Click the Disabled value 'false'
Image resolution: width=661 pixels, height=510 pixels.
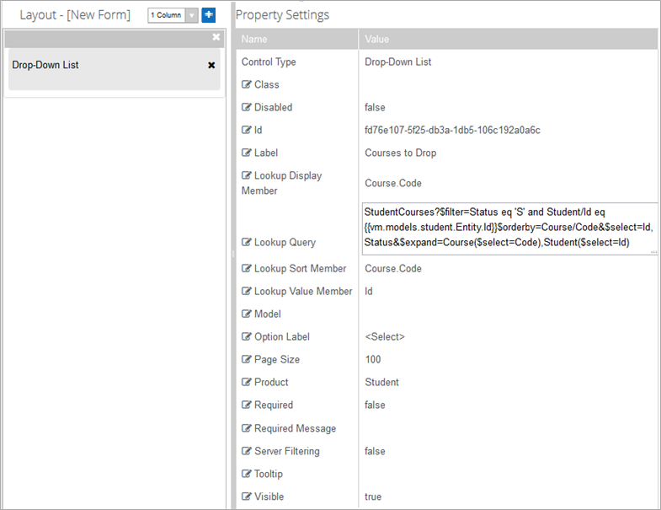(x=375, y=107)
